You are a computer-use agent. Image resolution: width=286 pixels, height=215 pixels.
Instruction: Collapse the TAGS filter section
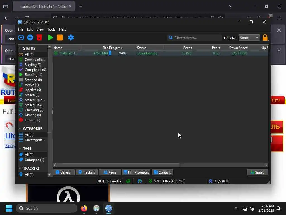point(20,148)
